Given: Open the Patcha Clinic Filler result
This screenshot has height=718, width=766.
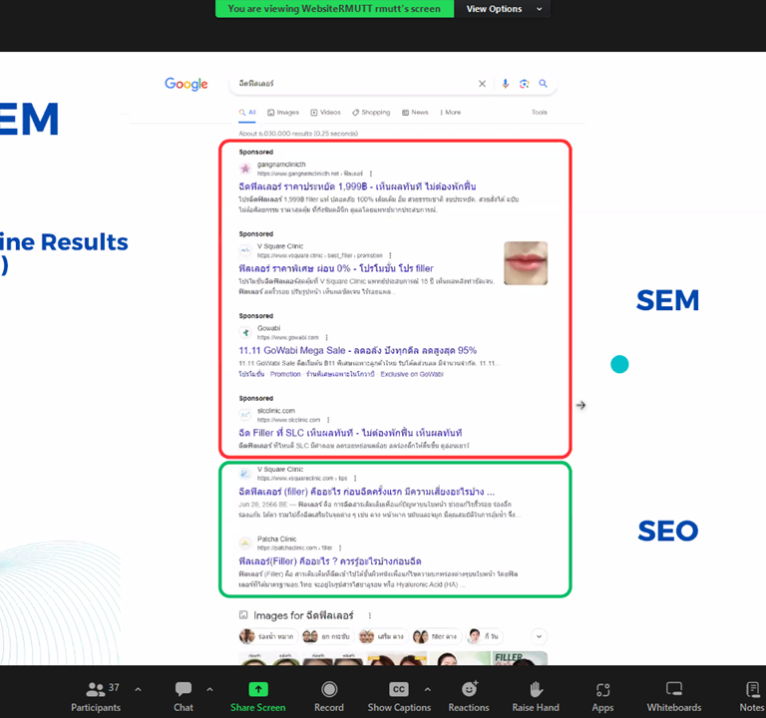Looking at the screenshot, I should click(x=330, y=561).
